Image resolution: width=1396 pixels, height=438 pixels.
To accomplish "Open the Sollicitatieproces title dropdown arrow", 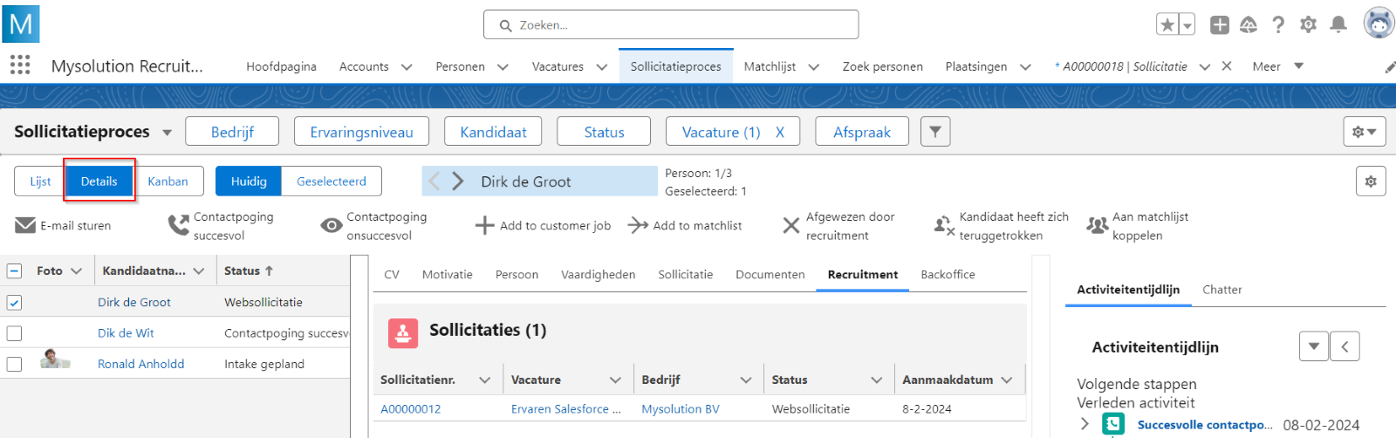I will pyautogui.click(x=167, y=133).
